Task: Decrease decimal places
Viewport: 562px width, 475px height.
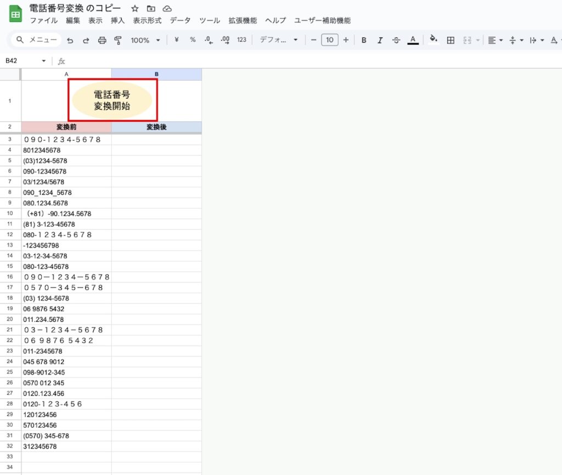Action: (x=209, y=40)
